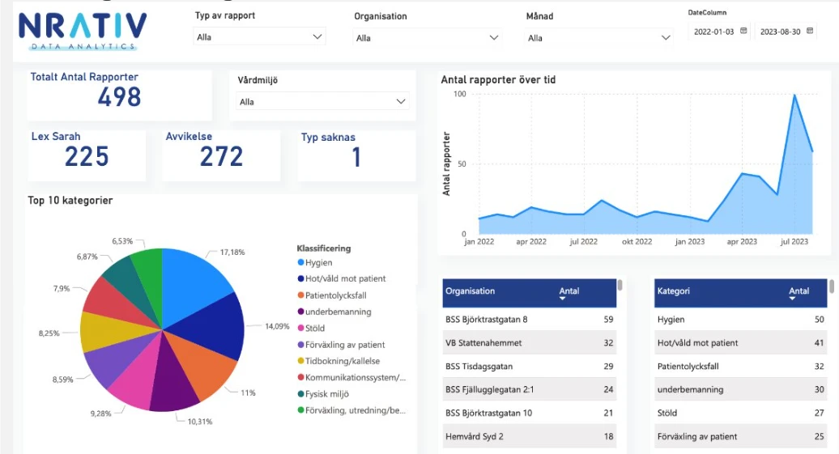Open the Organisation filter dropdown
Image resolution: width=839 pixels, height=454 pixels.
(493, 37)
